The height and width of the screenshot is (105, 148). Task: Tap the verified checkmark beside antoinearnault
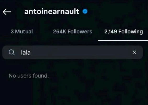(x=85, y=11)
